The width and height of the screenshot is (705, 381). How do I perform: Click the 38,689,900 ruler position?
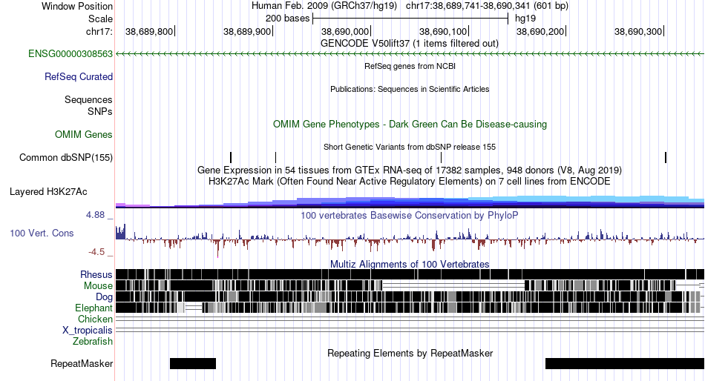[x=247, y=31]
